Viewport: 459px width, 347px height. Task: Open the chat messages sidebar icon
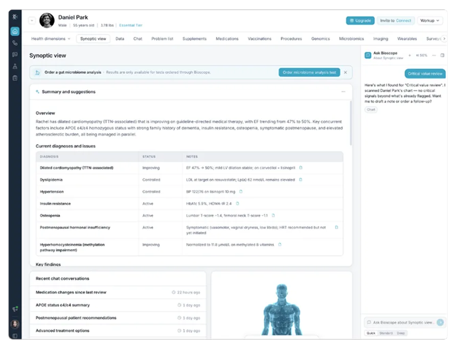point(15,55)
